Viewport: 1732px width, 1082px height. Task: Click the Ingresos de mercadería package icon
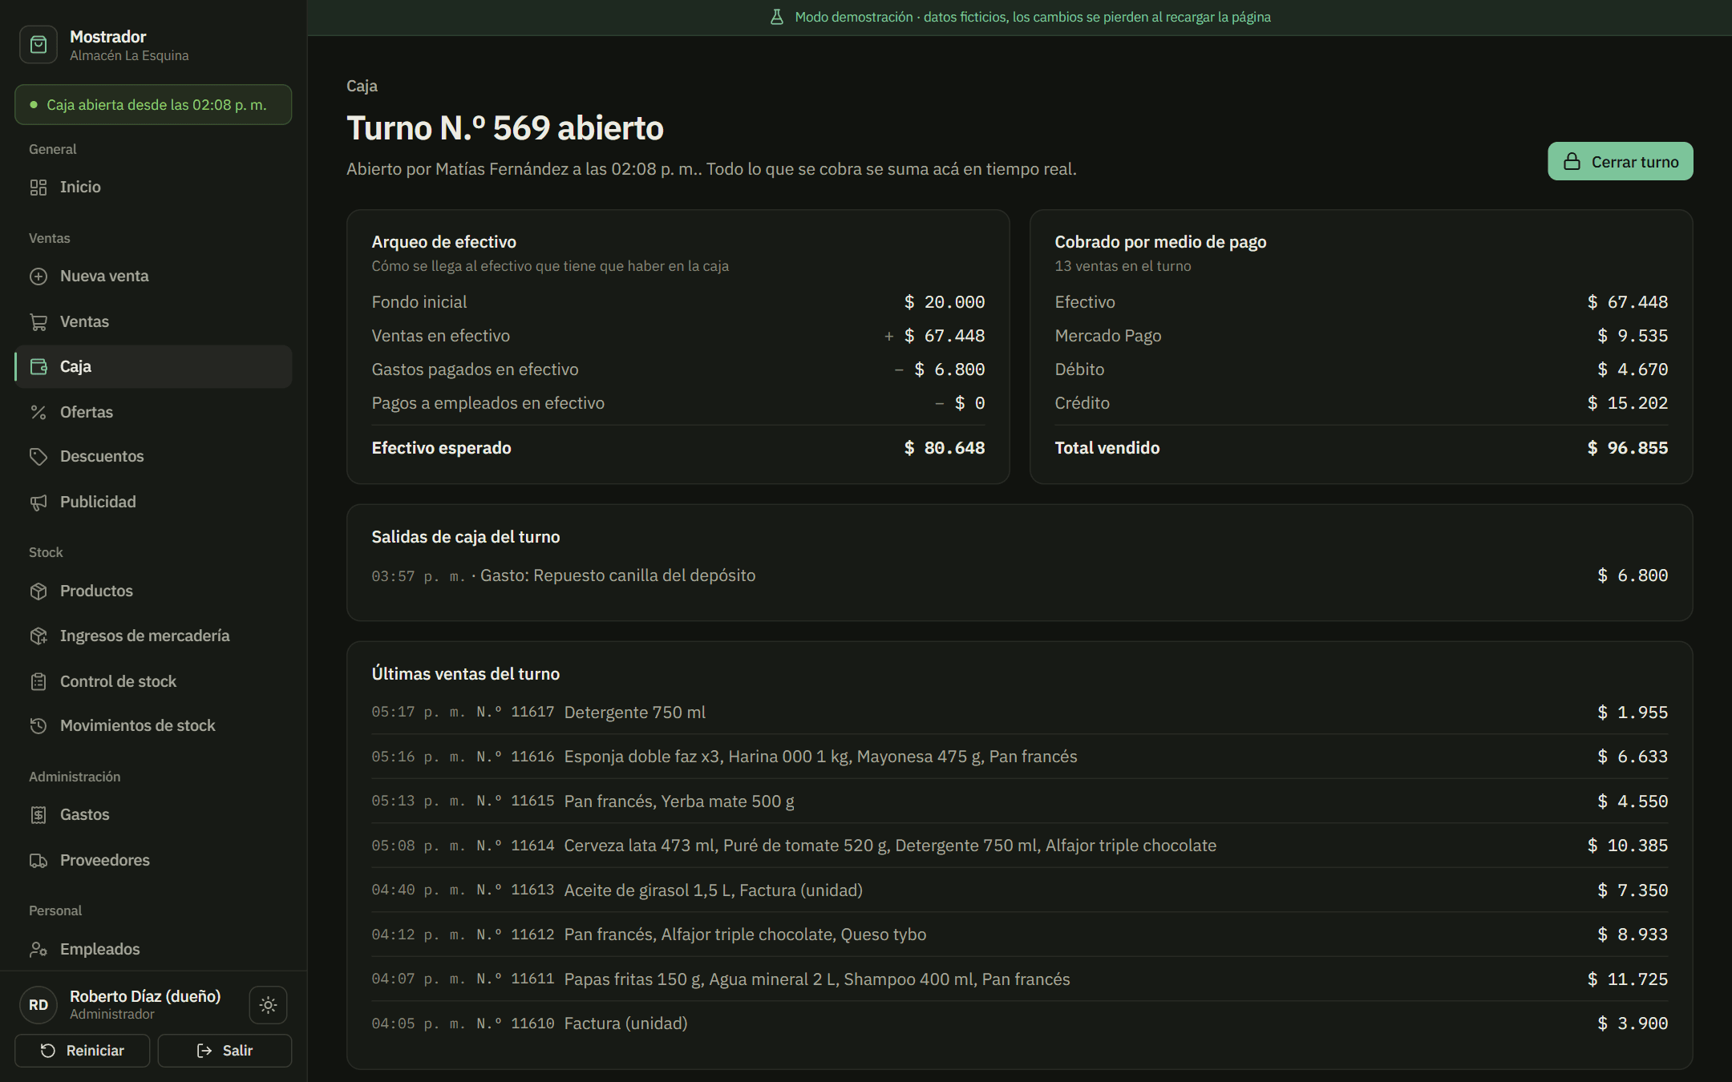click(x=38, y=636)
